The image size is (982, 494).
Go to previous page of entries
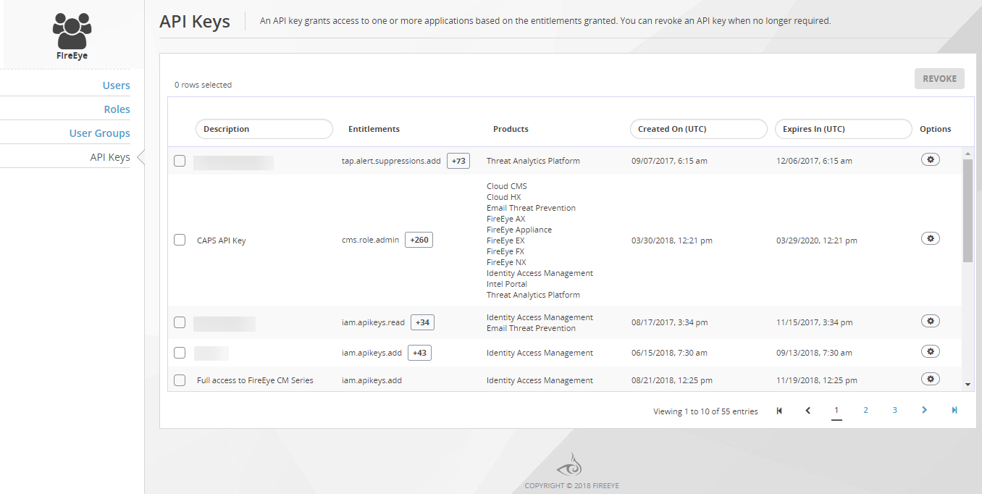[x=808, y=411]
